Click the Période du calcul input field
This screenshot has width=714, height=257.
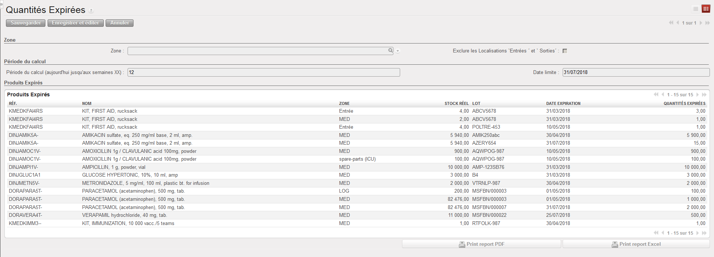(263, 73)
